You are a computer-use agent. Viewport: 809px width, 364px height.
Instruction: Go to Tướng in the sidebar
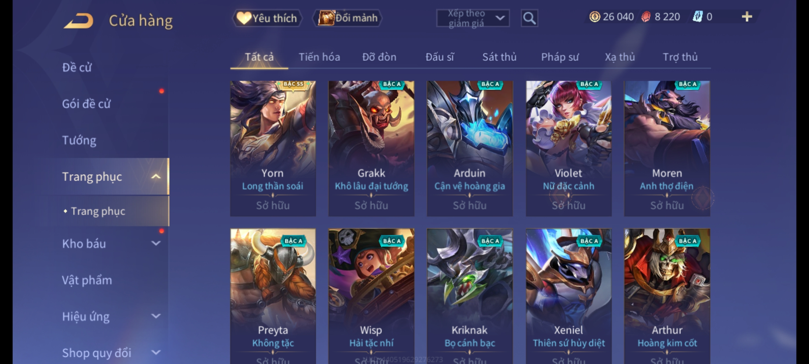click(x=79, y=140)
